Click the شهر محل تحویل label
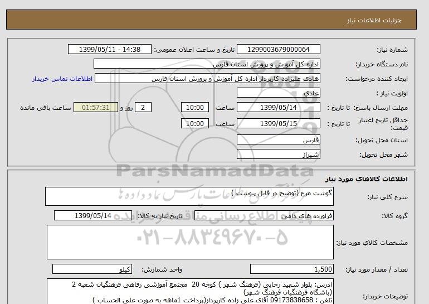The width and height of the screenshot is (429, 304). (383, 155)
